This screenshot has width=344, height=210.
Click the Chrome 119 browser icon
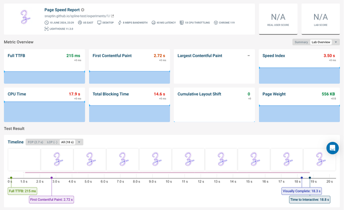[x=216, y=23]
